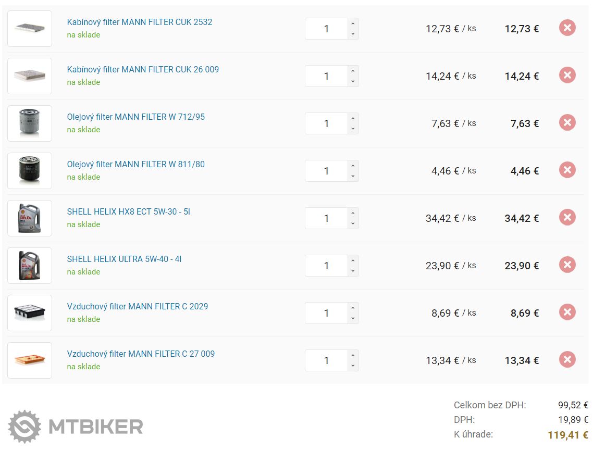Image resolution: width=593 pixels, height=450 pixels.
Task: Decrease quantity of Vzduchový filter C 27 009
Action: [x=353, y=366]
